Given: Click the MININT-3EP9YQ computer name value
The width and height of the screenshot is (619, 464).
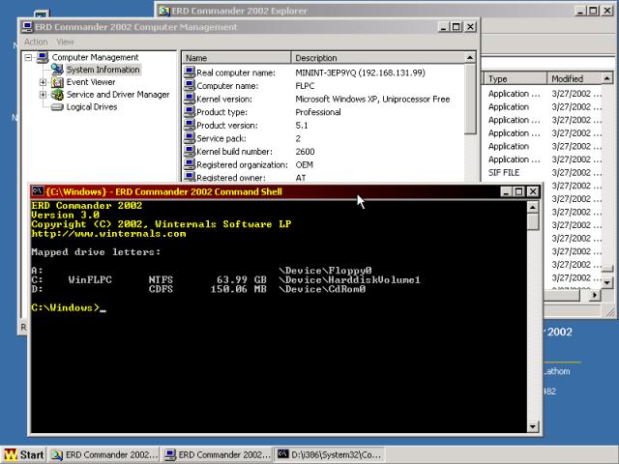Looking at the screenshot, I should 360,72.
